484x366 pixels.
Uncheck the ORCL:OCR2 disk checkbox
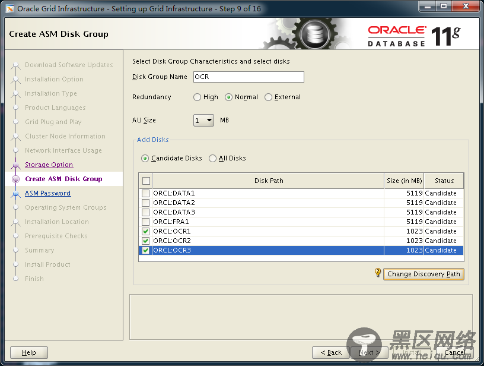pos(145,241)
